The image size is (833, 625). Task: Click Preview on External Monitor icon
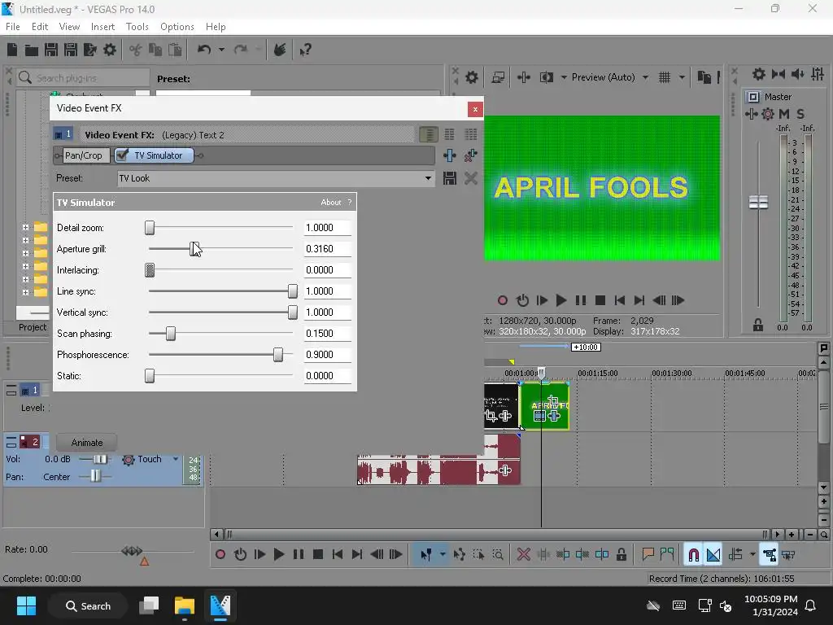498,77
